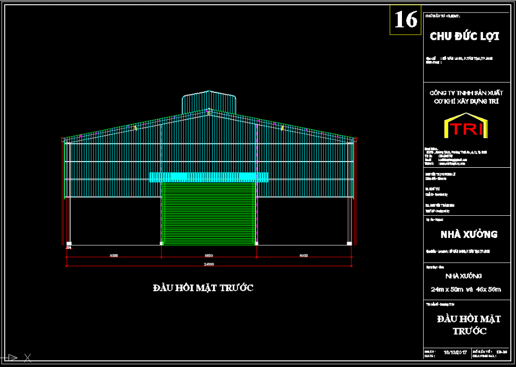Click the date value 10/10/2017
Image resolution: width=516 pixels, height=367 pixels.
click(455, 353)
